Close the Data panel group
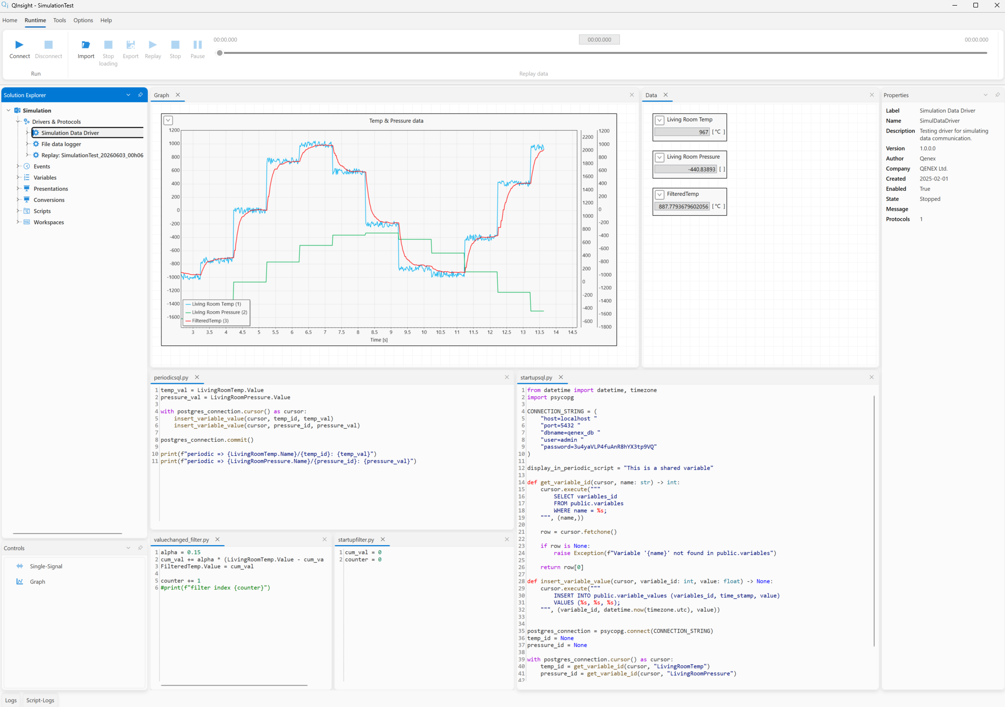The height and width of the screenshot is (707, 1005). pos(872,95)
